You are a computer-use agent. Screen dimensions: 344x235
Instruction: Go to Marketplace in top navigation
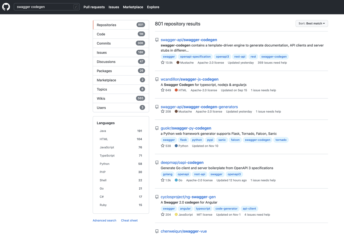133,7
